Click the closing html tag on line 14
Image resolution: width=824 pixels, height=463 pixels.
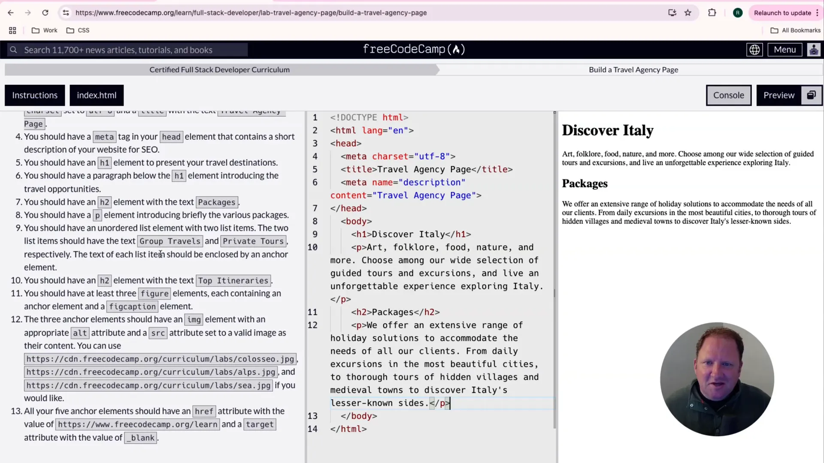(x=348, y=429)
